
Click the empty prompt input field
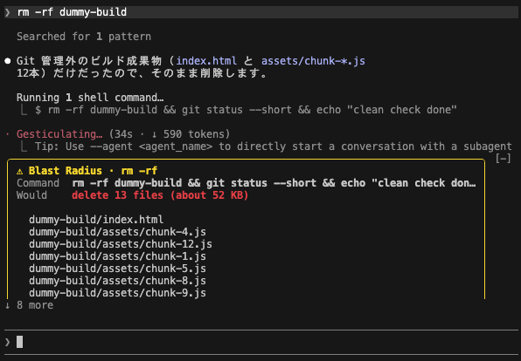point(261,342)
